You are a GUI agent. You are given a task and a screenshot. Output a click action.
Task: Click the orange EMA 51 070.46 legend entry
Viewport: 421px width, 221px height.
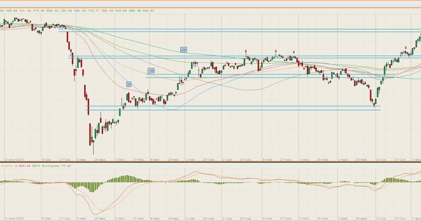coord(32,11)
